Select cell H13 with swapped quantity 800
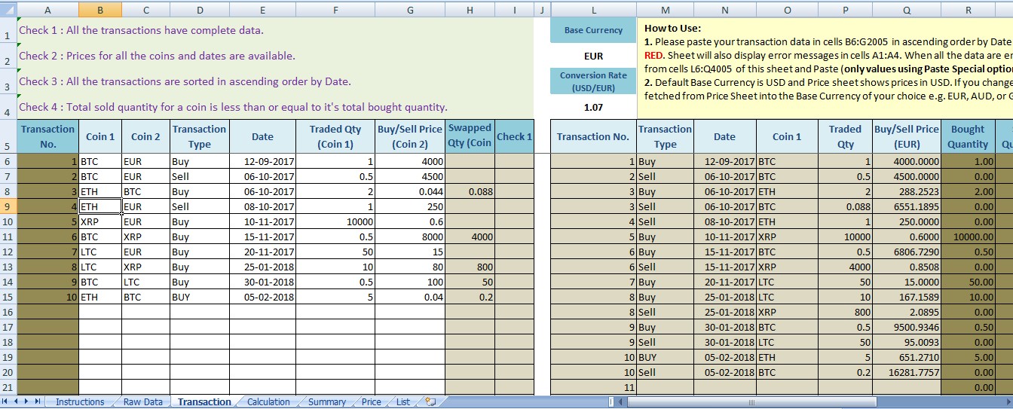 point(470,267)
